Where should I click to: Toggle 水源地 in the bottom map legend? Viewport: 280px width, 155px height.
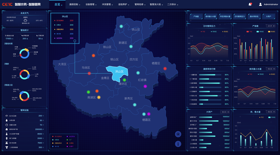(x=70, y=143)
